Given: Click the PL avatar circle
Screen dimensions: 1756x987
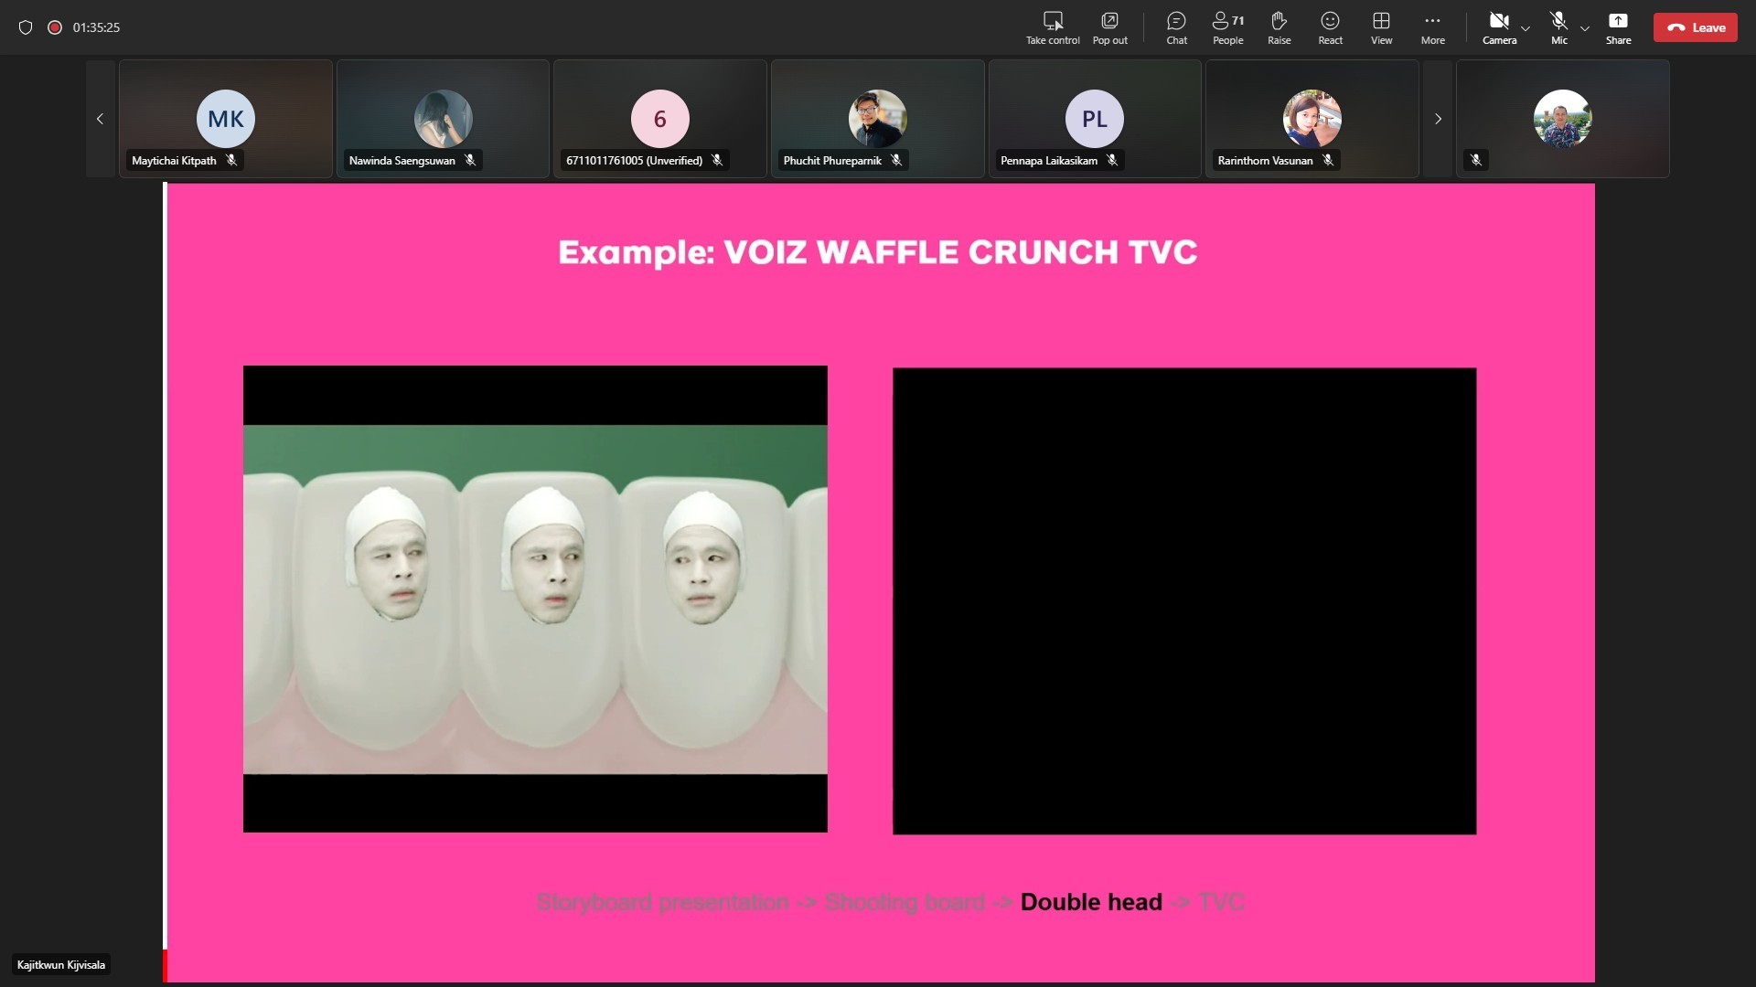Looking at the screenshot, I should [x=1095, y=119].
